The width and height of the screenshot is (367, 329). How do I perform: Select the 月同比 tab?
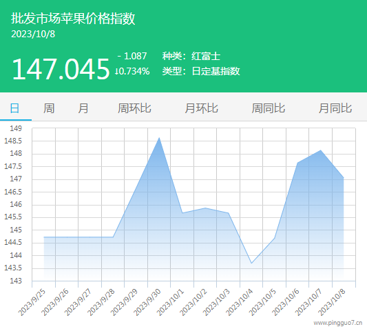coord(335,108)
